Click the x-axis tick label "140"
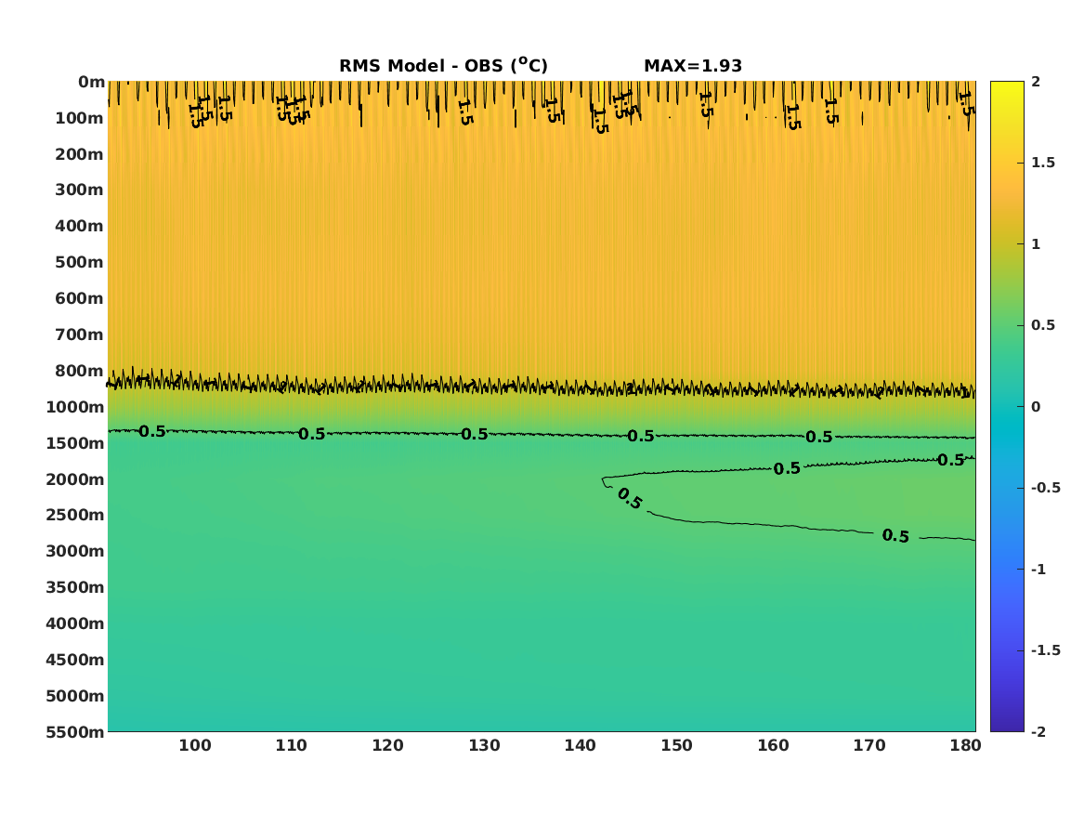The width and height of the screenshot is (1084, 813). (580, 745)
